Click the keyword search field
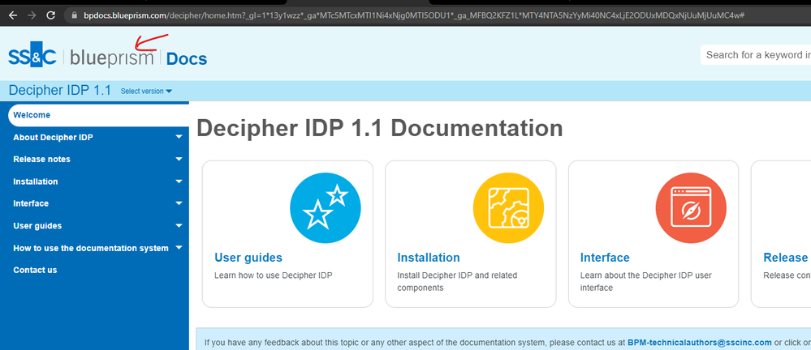This screenshot has width=811, height=350. (756, 55)
